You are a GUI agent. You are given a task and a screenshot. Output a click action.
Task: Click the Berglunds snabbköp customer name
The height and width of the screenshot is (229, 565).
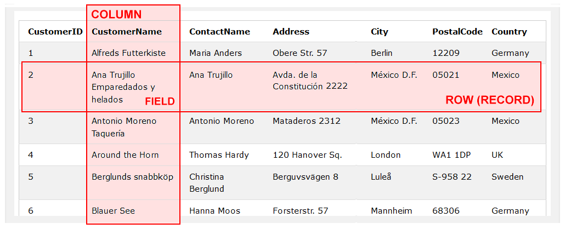click(x=132, y=177)
